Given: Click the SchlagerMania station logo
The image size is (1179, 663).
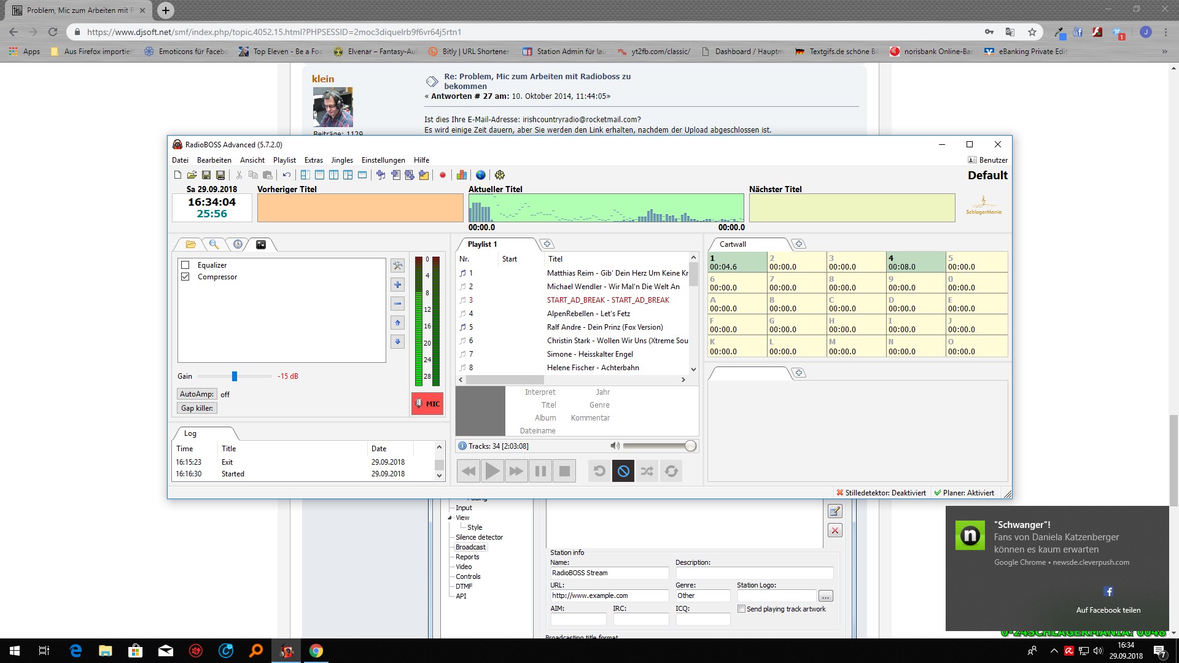Looking at the screenshot, I should point(984,206).
